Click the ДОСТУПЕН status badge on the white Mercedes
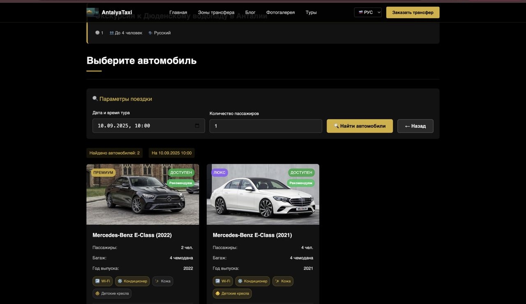Image resolution: width=526 pixels, height=304 pixels. click(x=301, y=172)
